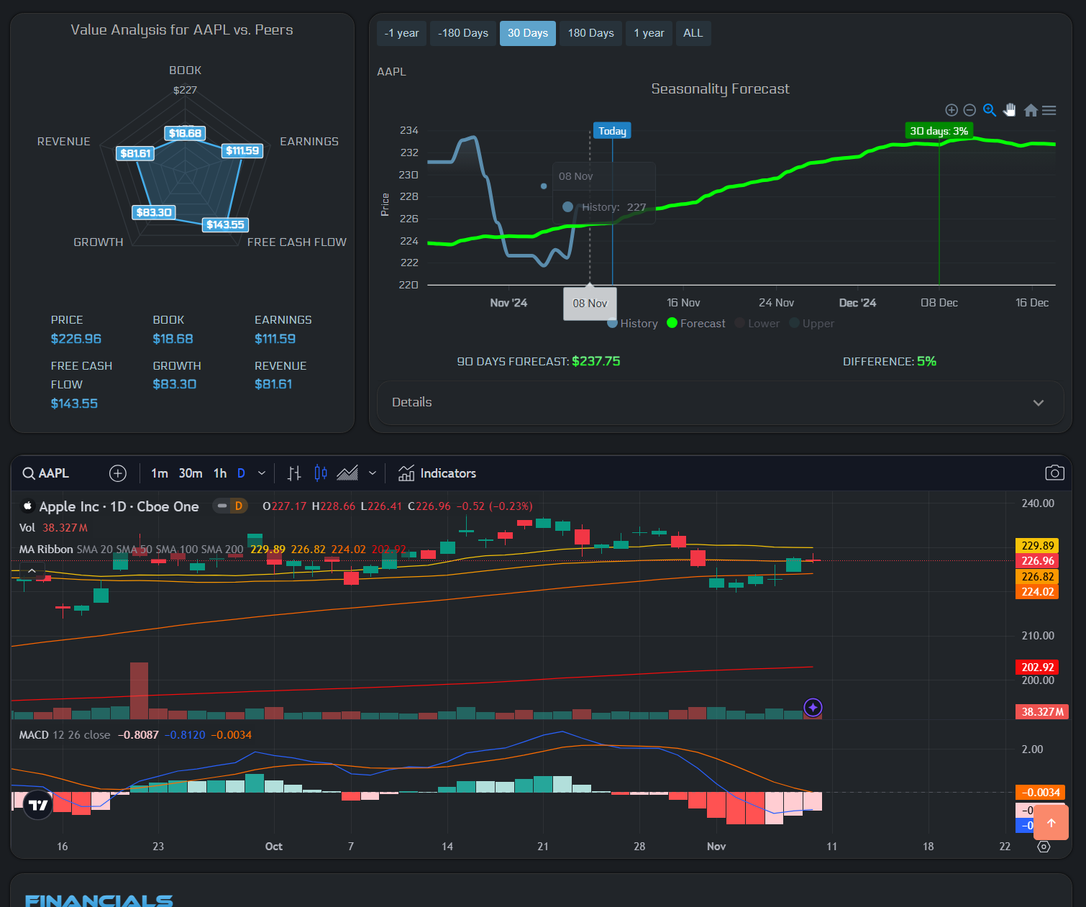Viewport: 1086px width, 907px height.
Task: Activate the pan hand tool on the forecast chart
Action: 1010,110
